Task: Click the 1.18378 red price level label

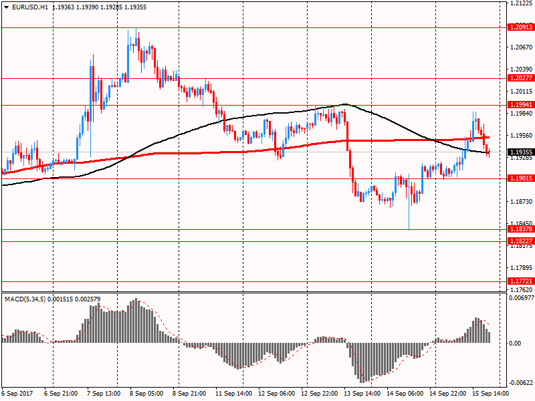Action: [521, 229]
